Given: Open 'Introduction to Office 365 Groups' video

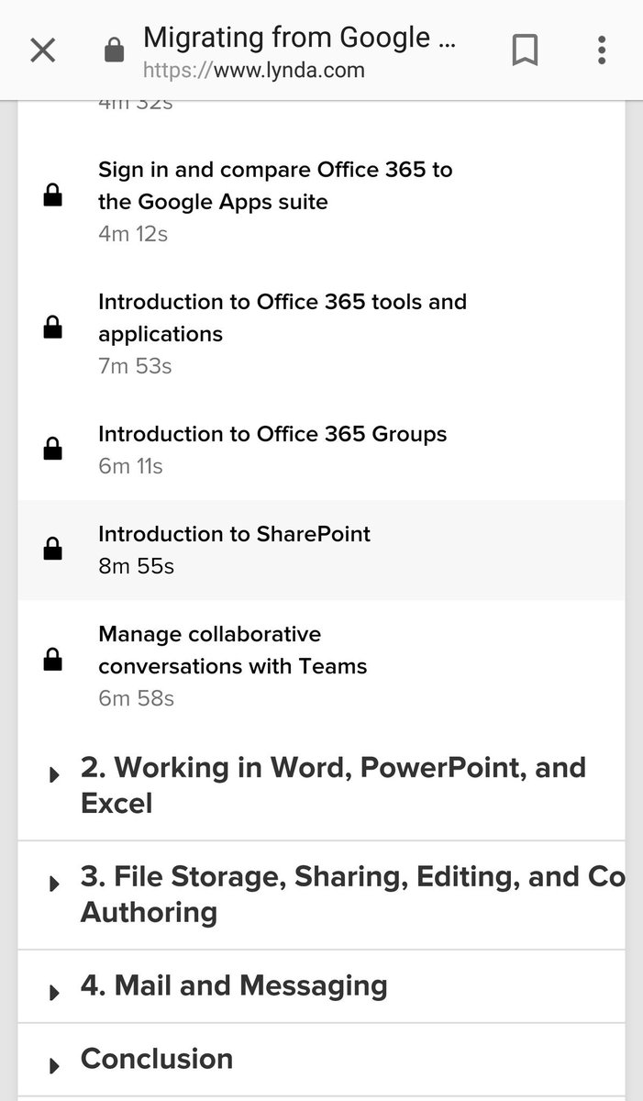Looking at the screenshot, I should 272,434.
